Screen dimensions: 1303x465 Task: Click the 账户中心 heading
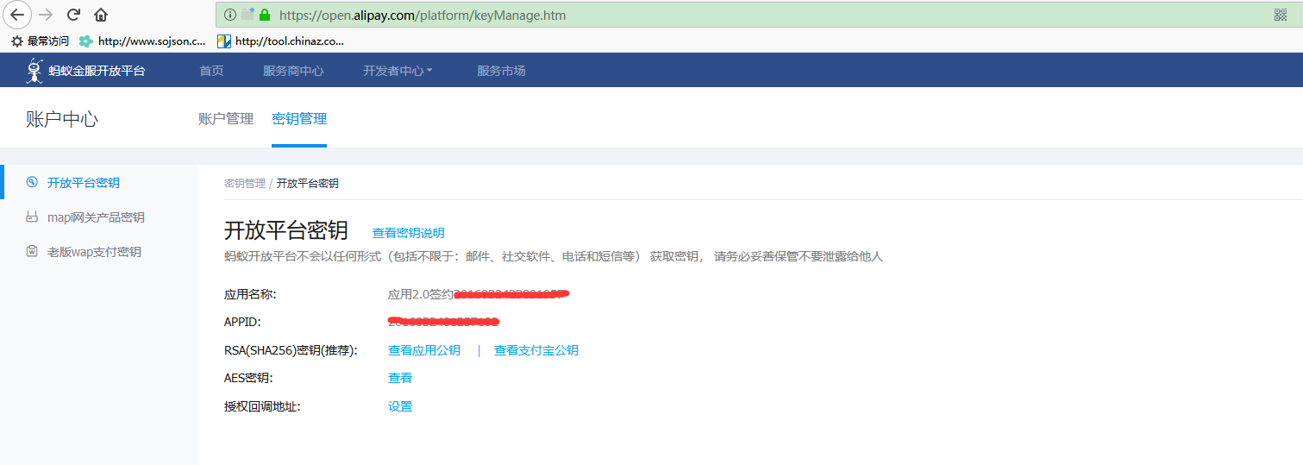(62, 119)
